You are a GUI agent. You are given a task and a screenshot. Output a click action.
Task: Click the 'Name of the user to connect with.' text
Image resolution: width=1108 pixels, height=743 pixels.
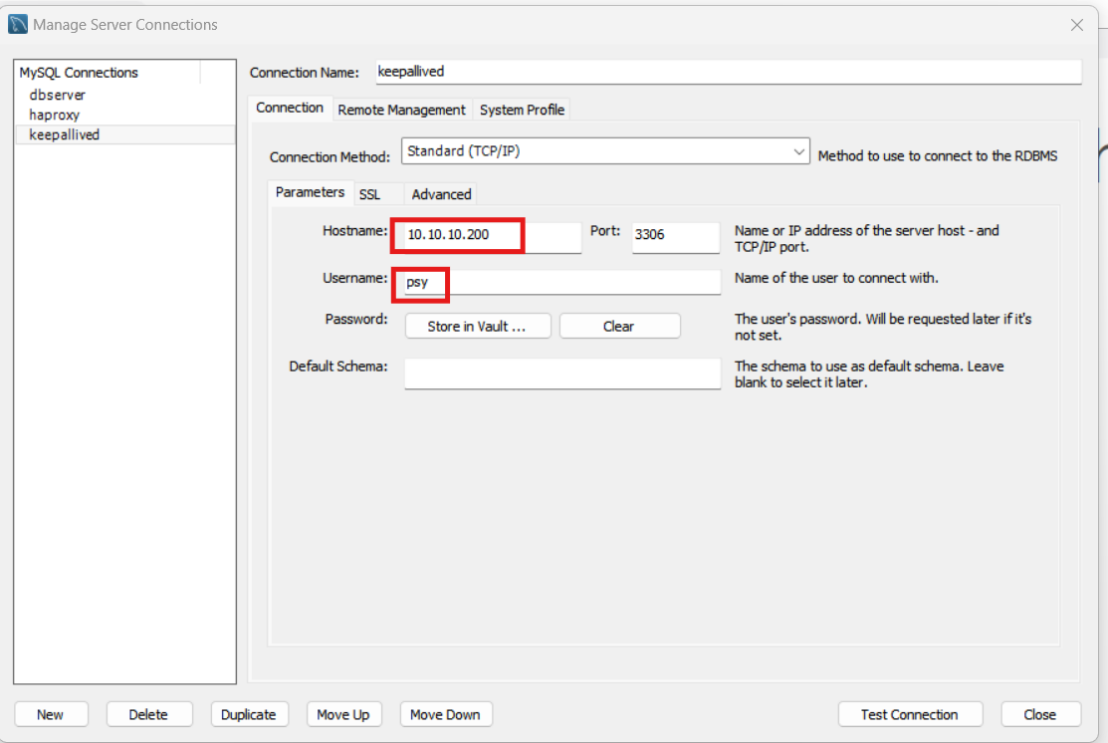tap(836, 278)
